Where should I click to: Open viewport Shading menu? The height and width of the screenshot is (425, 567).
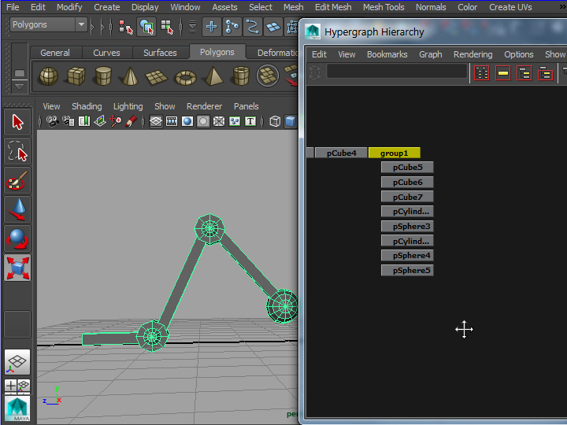87,106
